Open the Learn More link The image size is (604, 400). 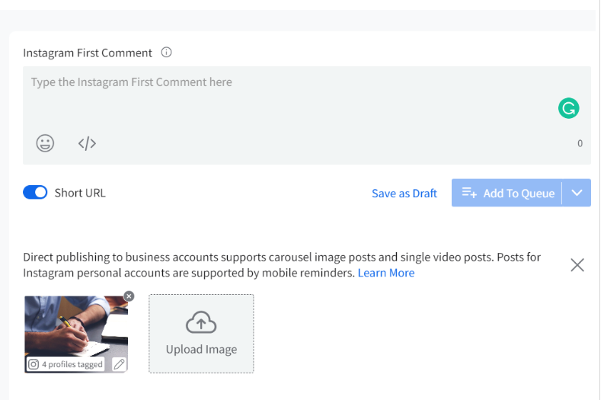(386, 273)
